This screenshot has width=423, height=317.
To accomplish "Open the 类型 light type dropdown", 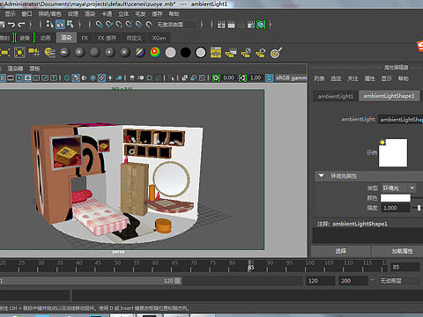I will [398, 188].
